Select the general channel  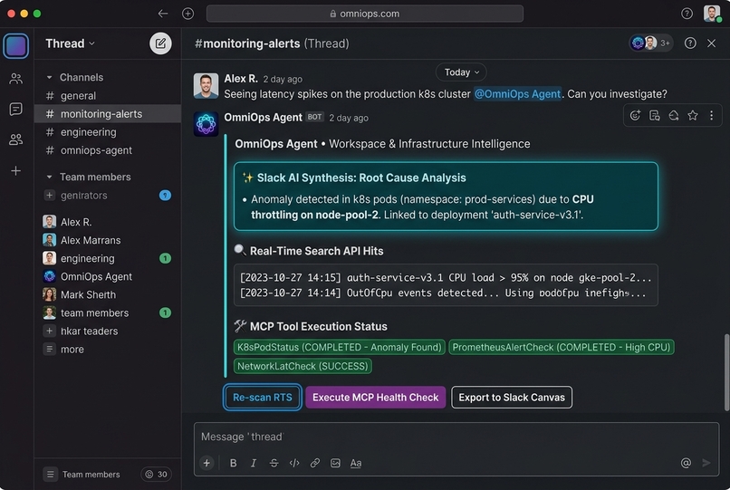[108, 95]
